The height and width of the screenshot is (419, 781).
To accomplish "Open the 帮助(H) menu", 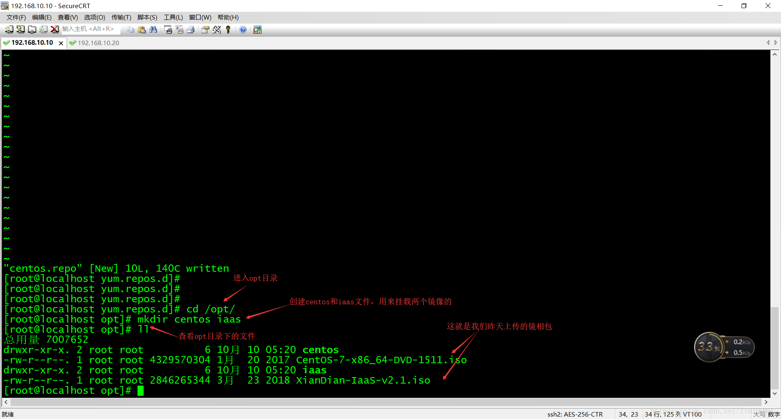I will 228,17.
